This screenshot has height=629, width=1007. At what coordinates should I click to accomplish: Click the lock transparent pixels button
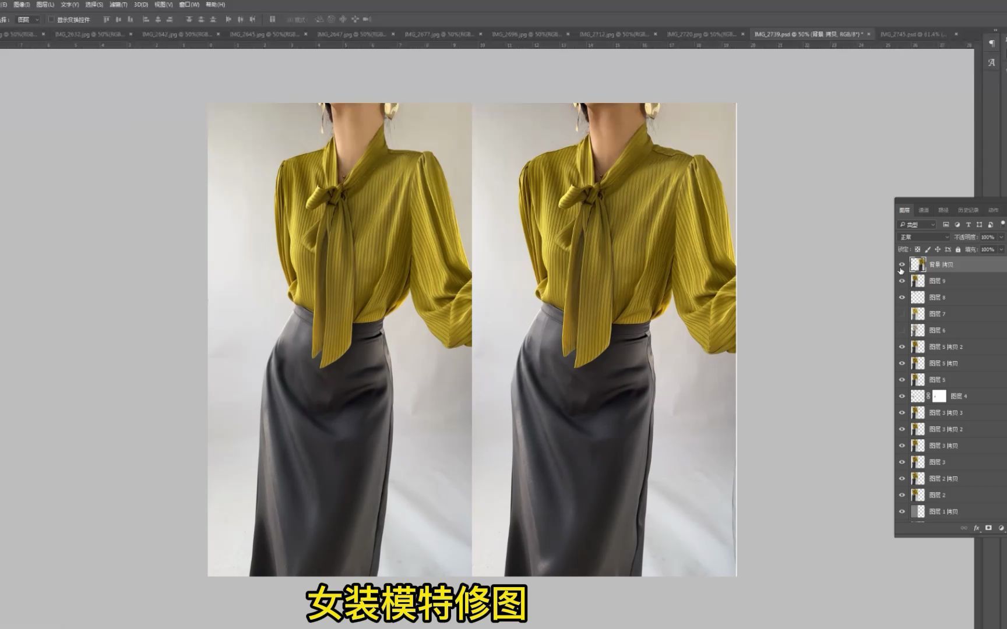[917, 249]
